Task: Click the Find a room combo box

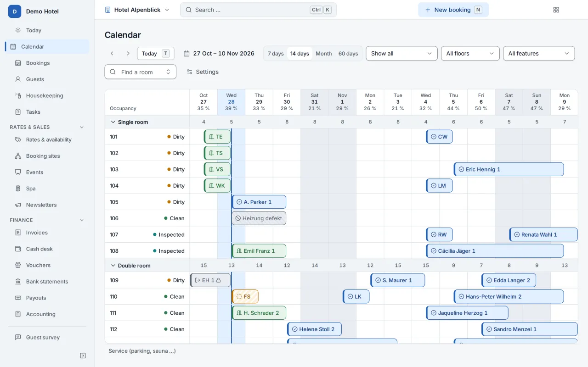Action: point(140,72)
